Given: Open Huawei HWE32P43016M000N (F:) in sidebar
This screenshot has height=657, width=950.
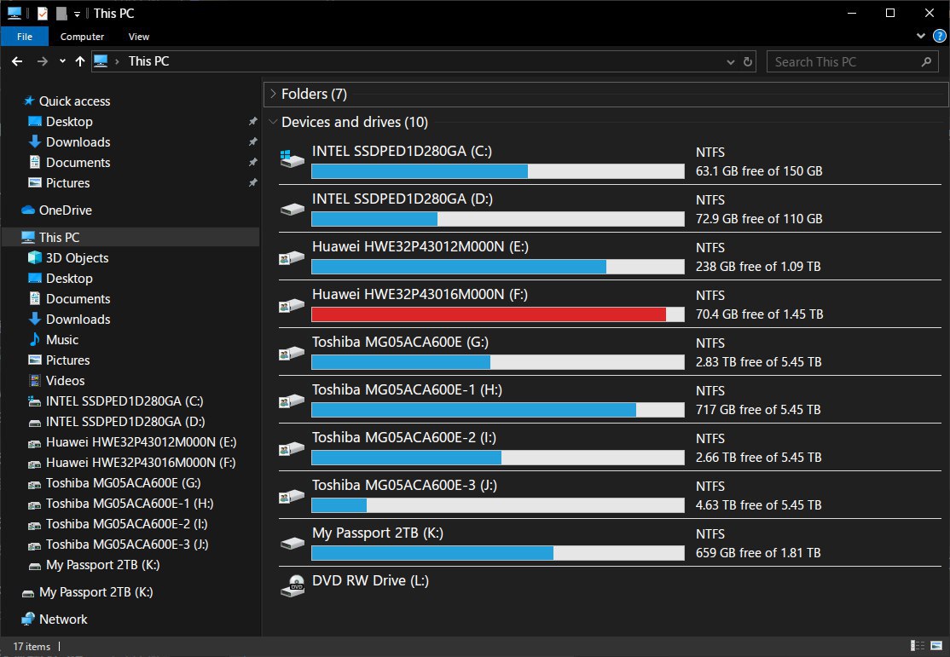Looking at the screenshot, I should pyautogui.click(x=141, y=463).
